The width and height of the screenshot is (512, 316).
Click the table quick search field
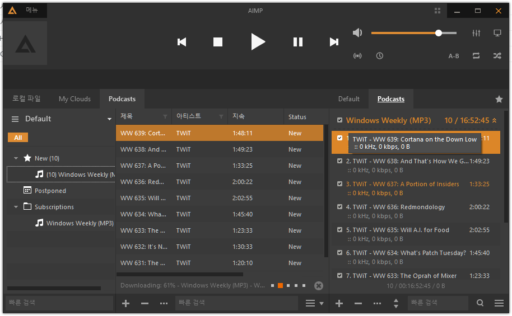coord(237,303)
